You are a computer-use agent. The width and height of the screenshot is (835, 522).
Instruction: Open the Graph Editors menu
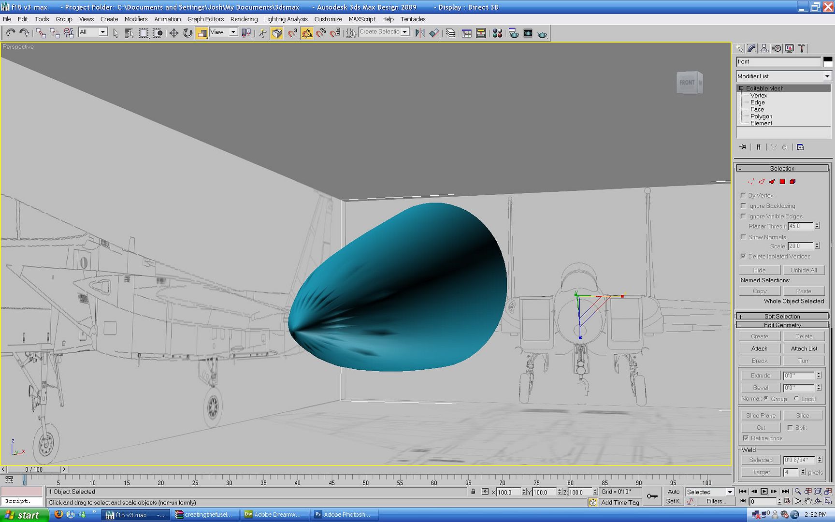[205, 19]
